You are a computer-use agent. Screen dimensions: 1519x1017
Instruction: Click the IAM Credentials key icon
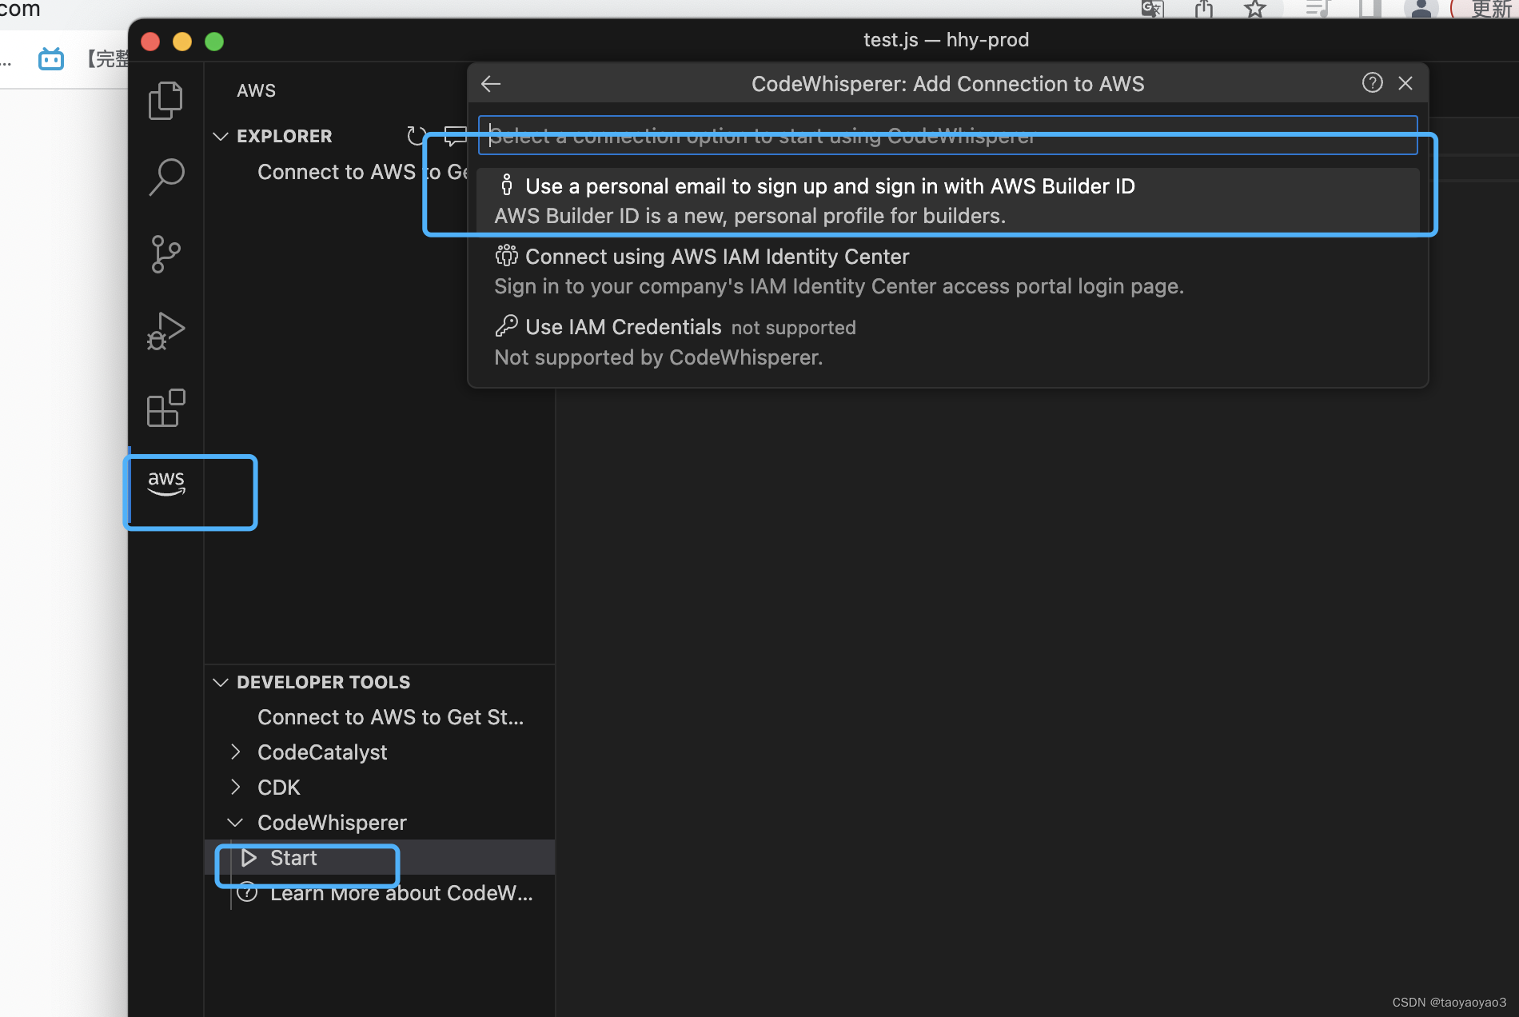click(506, 326)
